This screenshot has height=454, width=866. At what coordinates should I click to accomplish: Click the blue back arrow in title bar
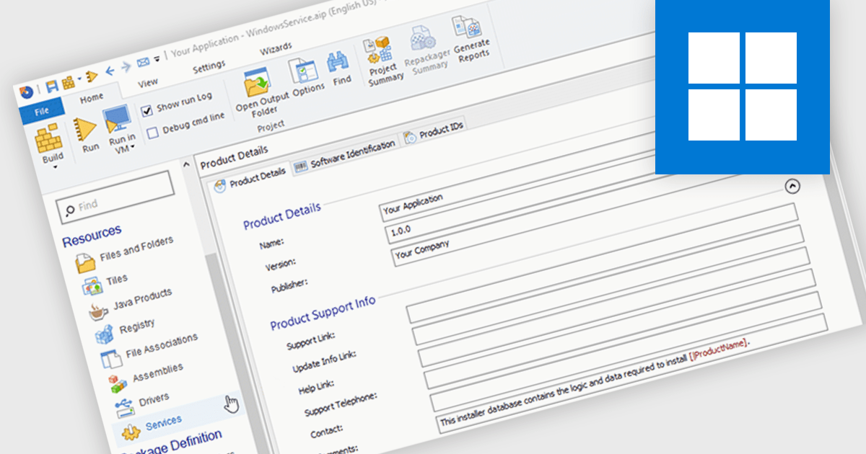coord(110,71)
